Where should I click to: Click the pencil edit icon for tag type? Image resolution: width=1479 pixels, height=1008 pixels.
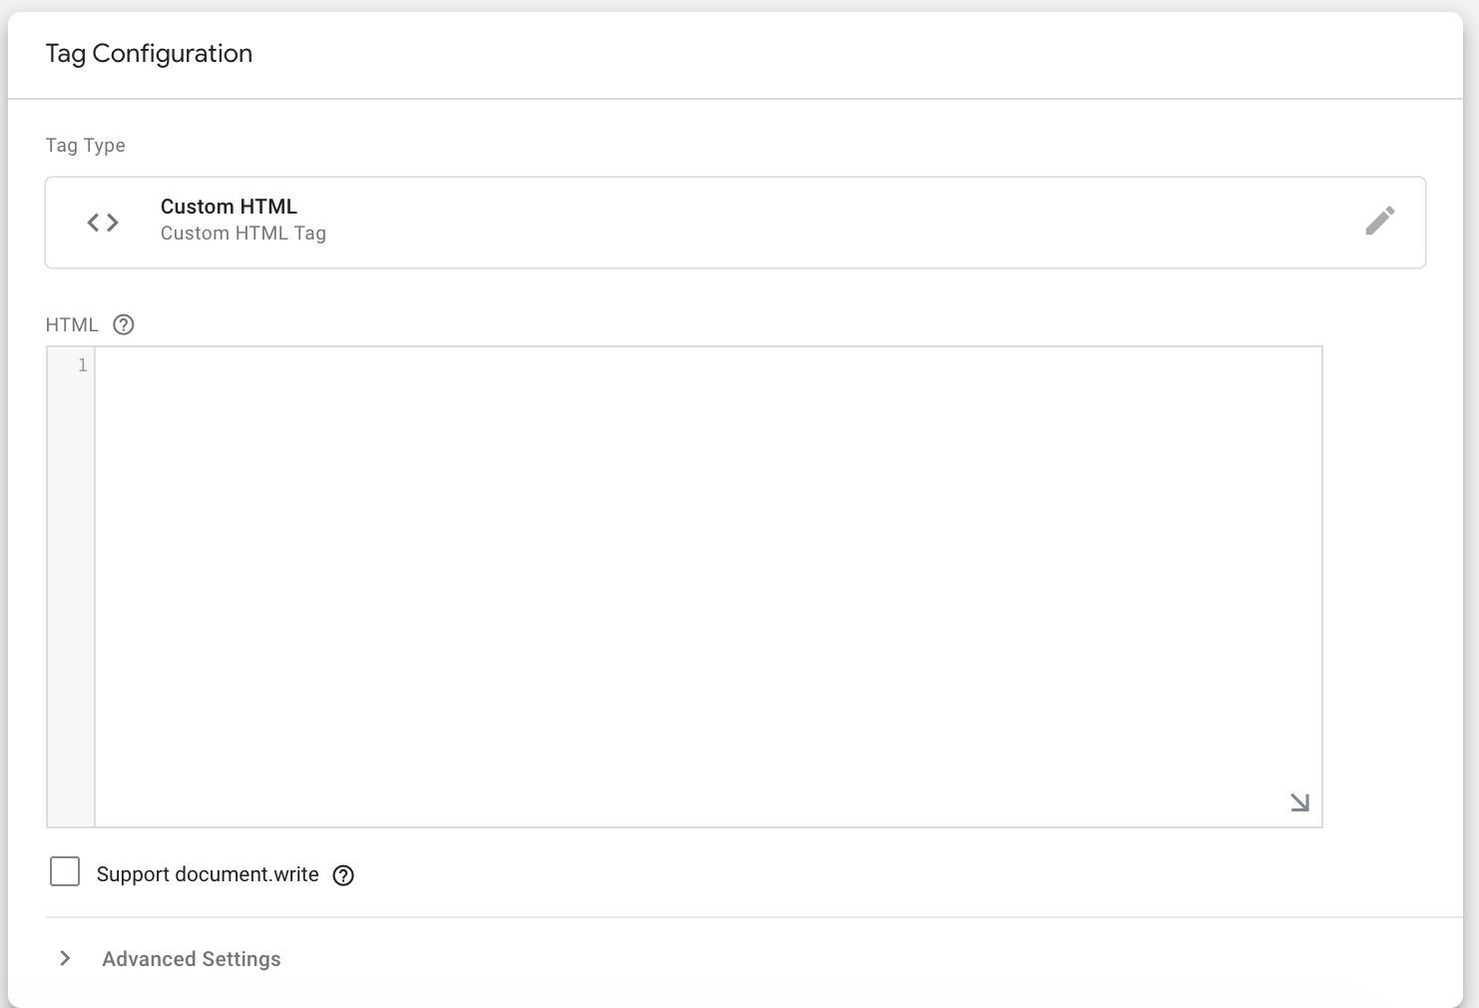tap(1379, 221)
